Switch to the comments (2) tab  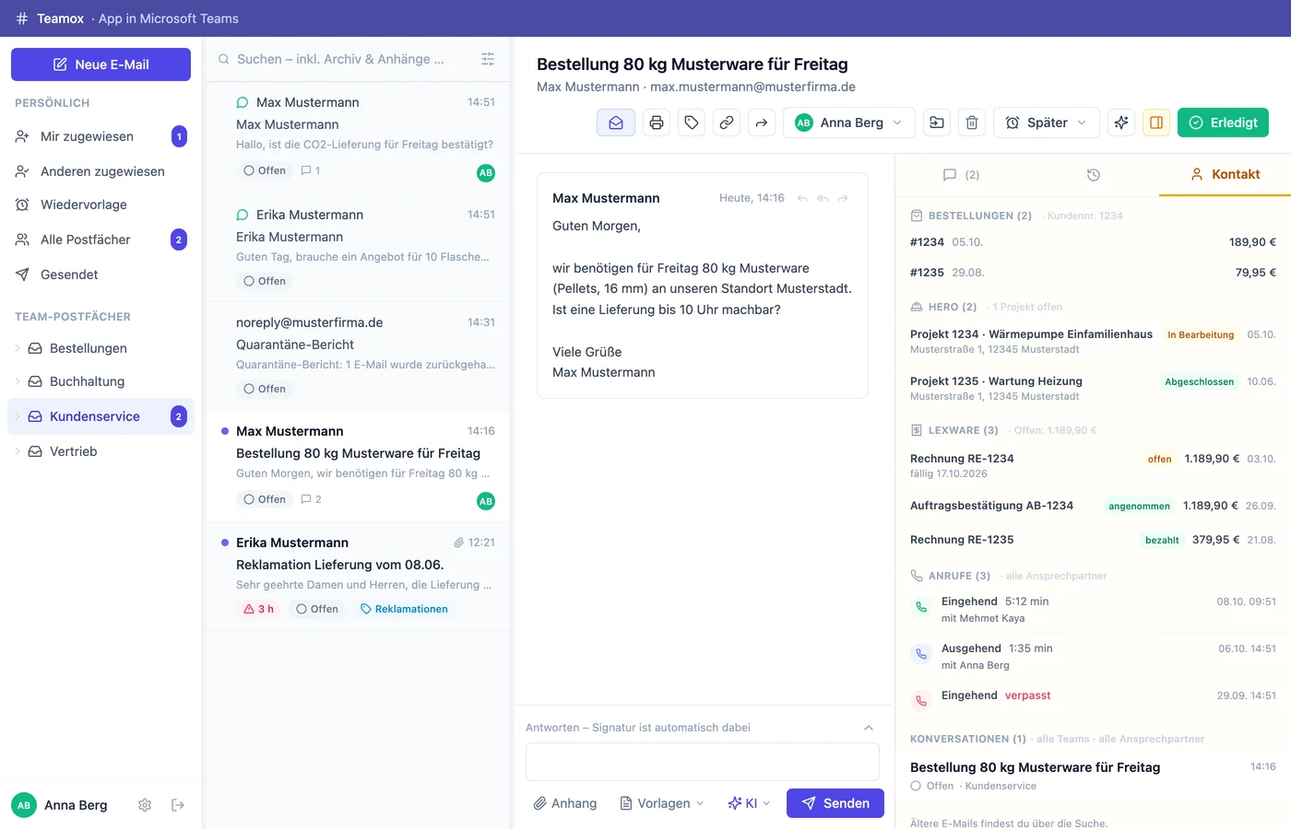(961, 174)
